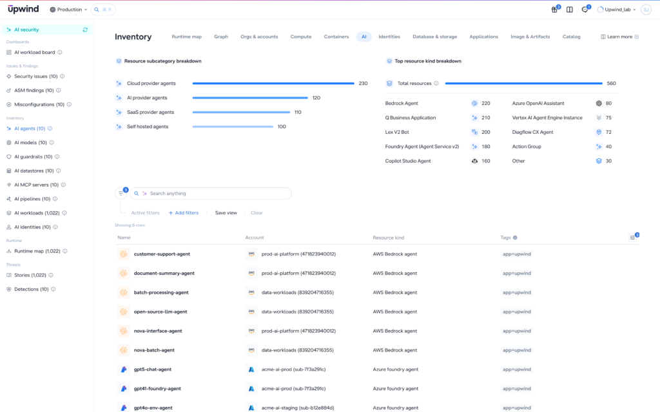This screenshot has height=412, width=660.
Task: Open AI MCP servers (10)
Action: pyautogui.click(x=36, y=185)
